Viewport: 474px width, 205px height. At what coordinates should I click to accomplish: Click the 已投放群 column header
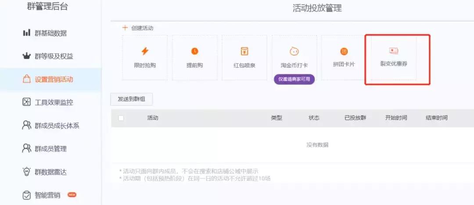(355, 118)
